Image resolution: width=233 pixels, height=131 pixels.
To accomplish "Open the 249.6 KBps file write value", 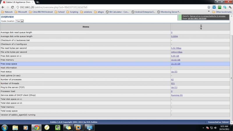I will tap(176, 52).
